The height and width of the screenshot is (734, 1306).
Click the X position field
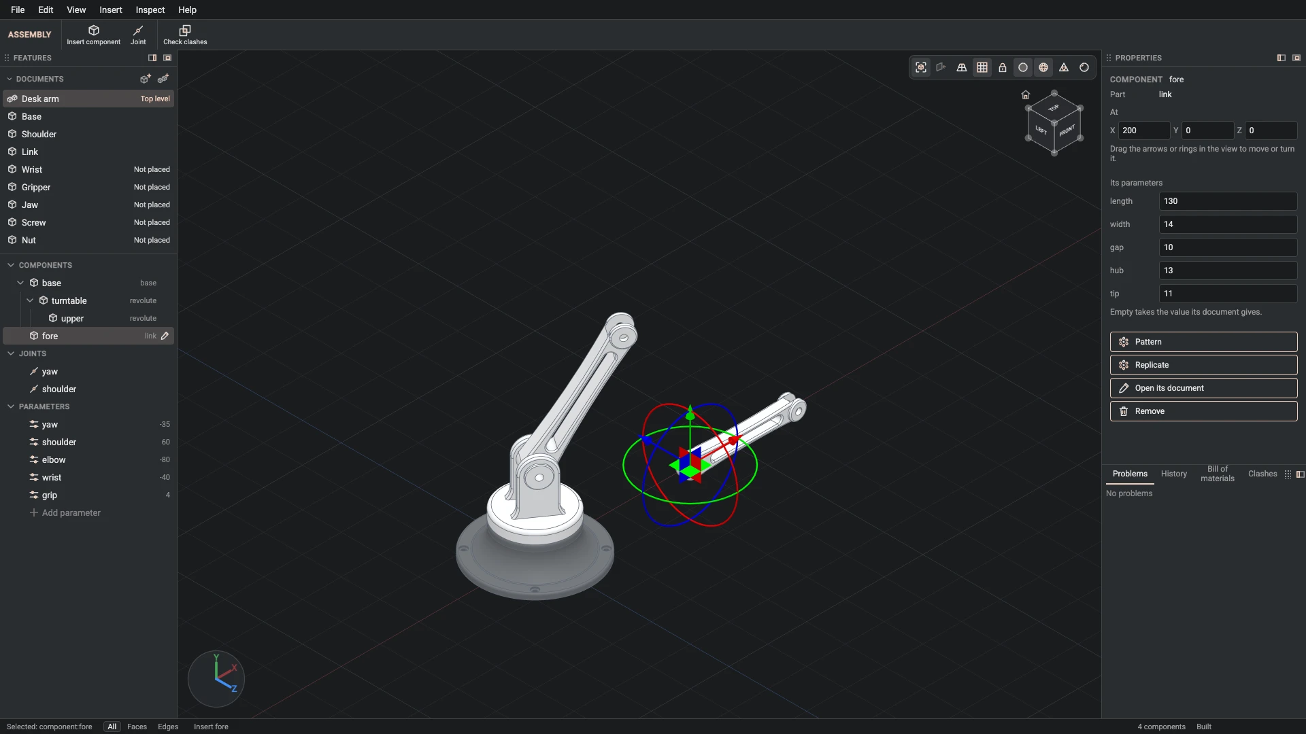[x=1144, y=130]
